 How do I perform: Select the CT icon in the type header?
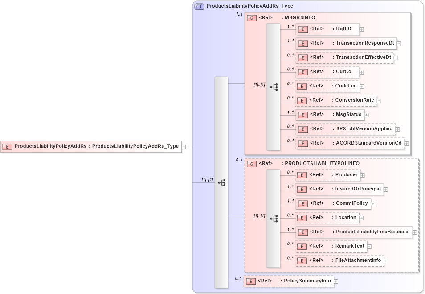[200, 6]
